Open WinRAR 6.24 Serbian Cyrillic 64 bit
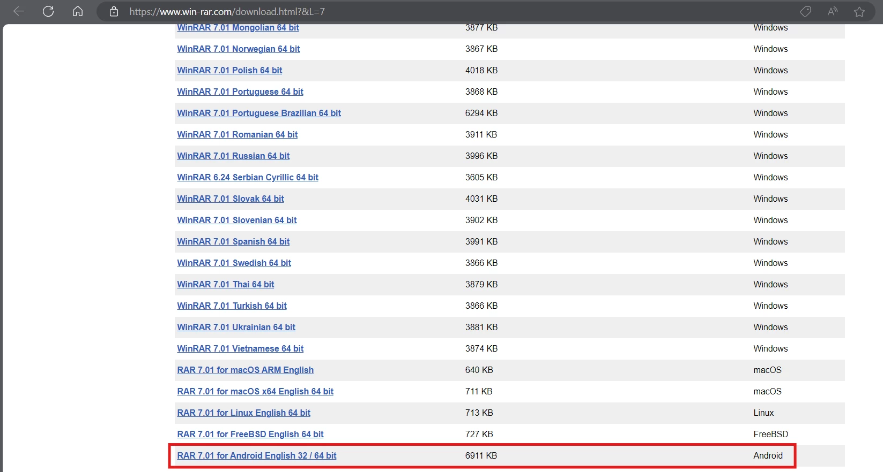This screenshot has height=472, width=883. coord(248,177)
